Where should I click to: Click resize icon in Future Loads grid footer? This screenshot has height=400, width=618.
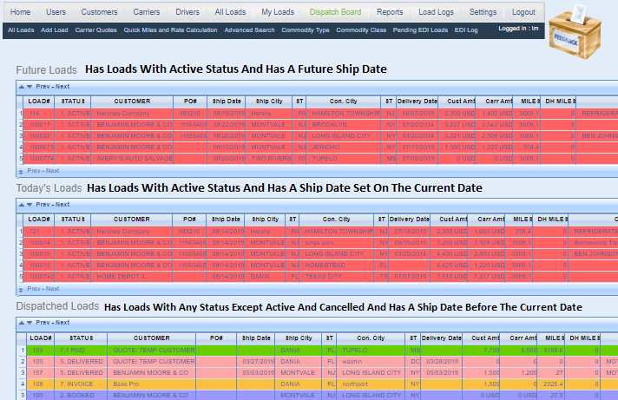[22, 172]
